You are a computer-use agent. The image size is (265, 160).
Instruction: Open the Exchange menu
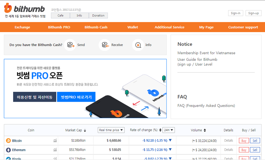(22, 27)
